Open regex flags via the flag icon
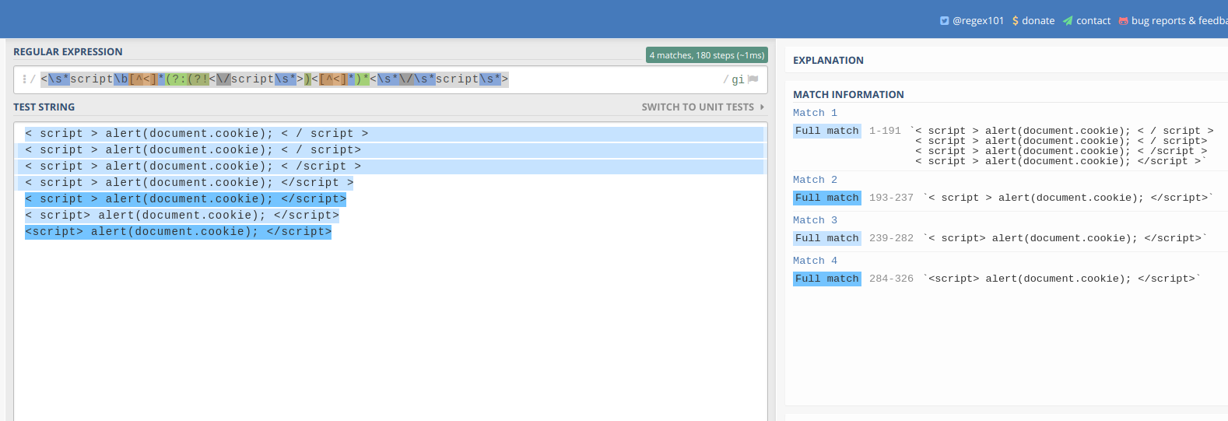This screenshot has height=421, width=1228. [x=753, y=79]
